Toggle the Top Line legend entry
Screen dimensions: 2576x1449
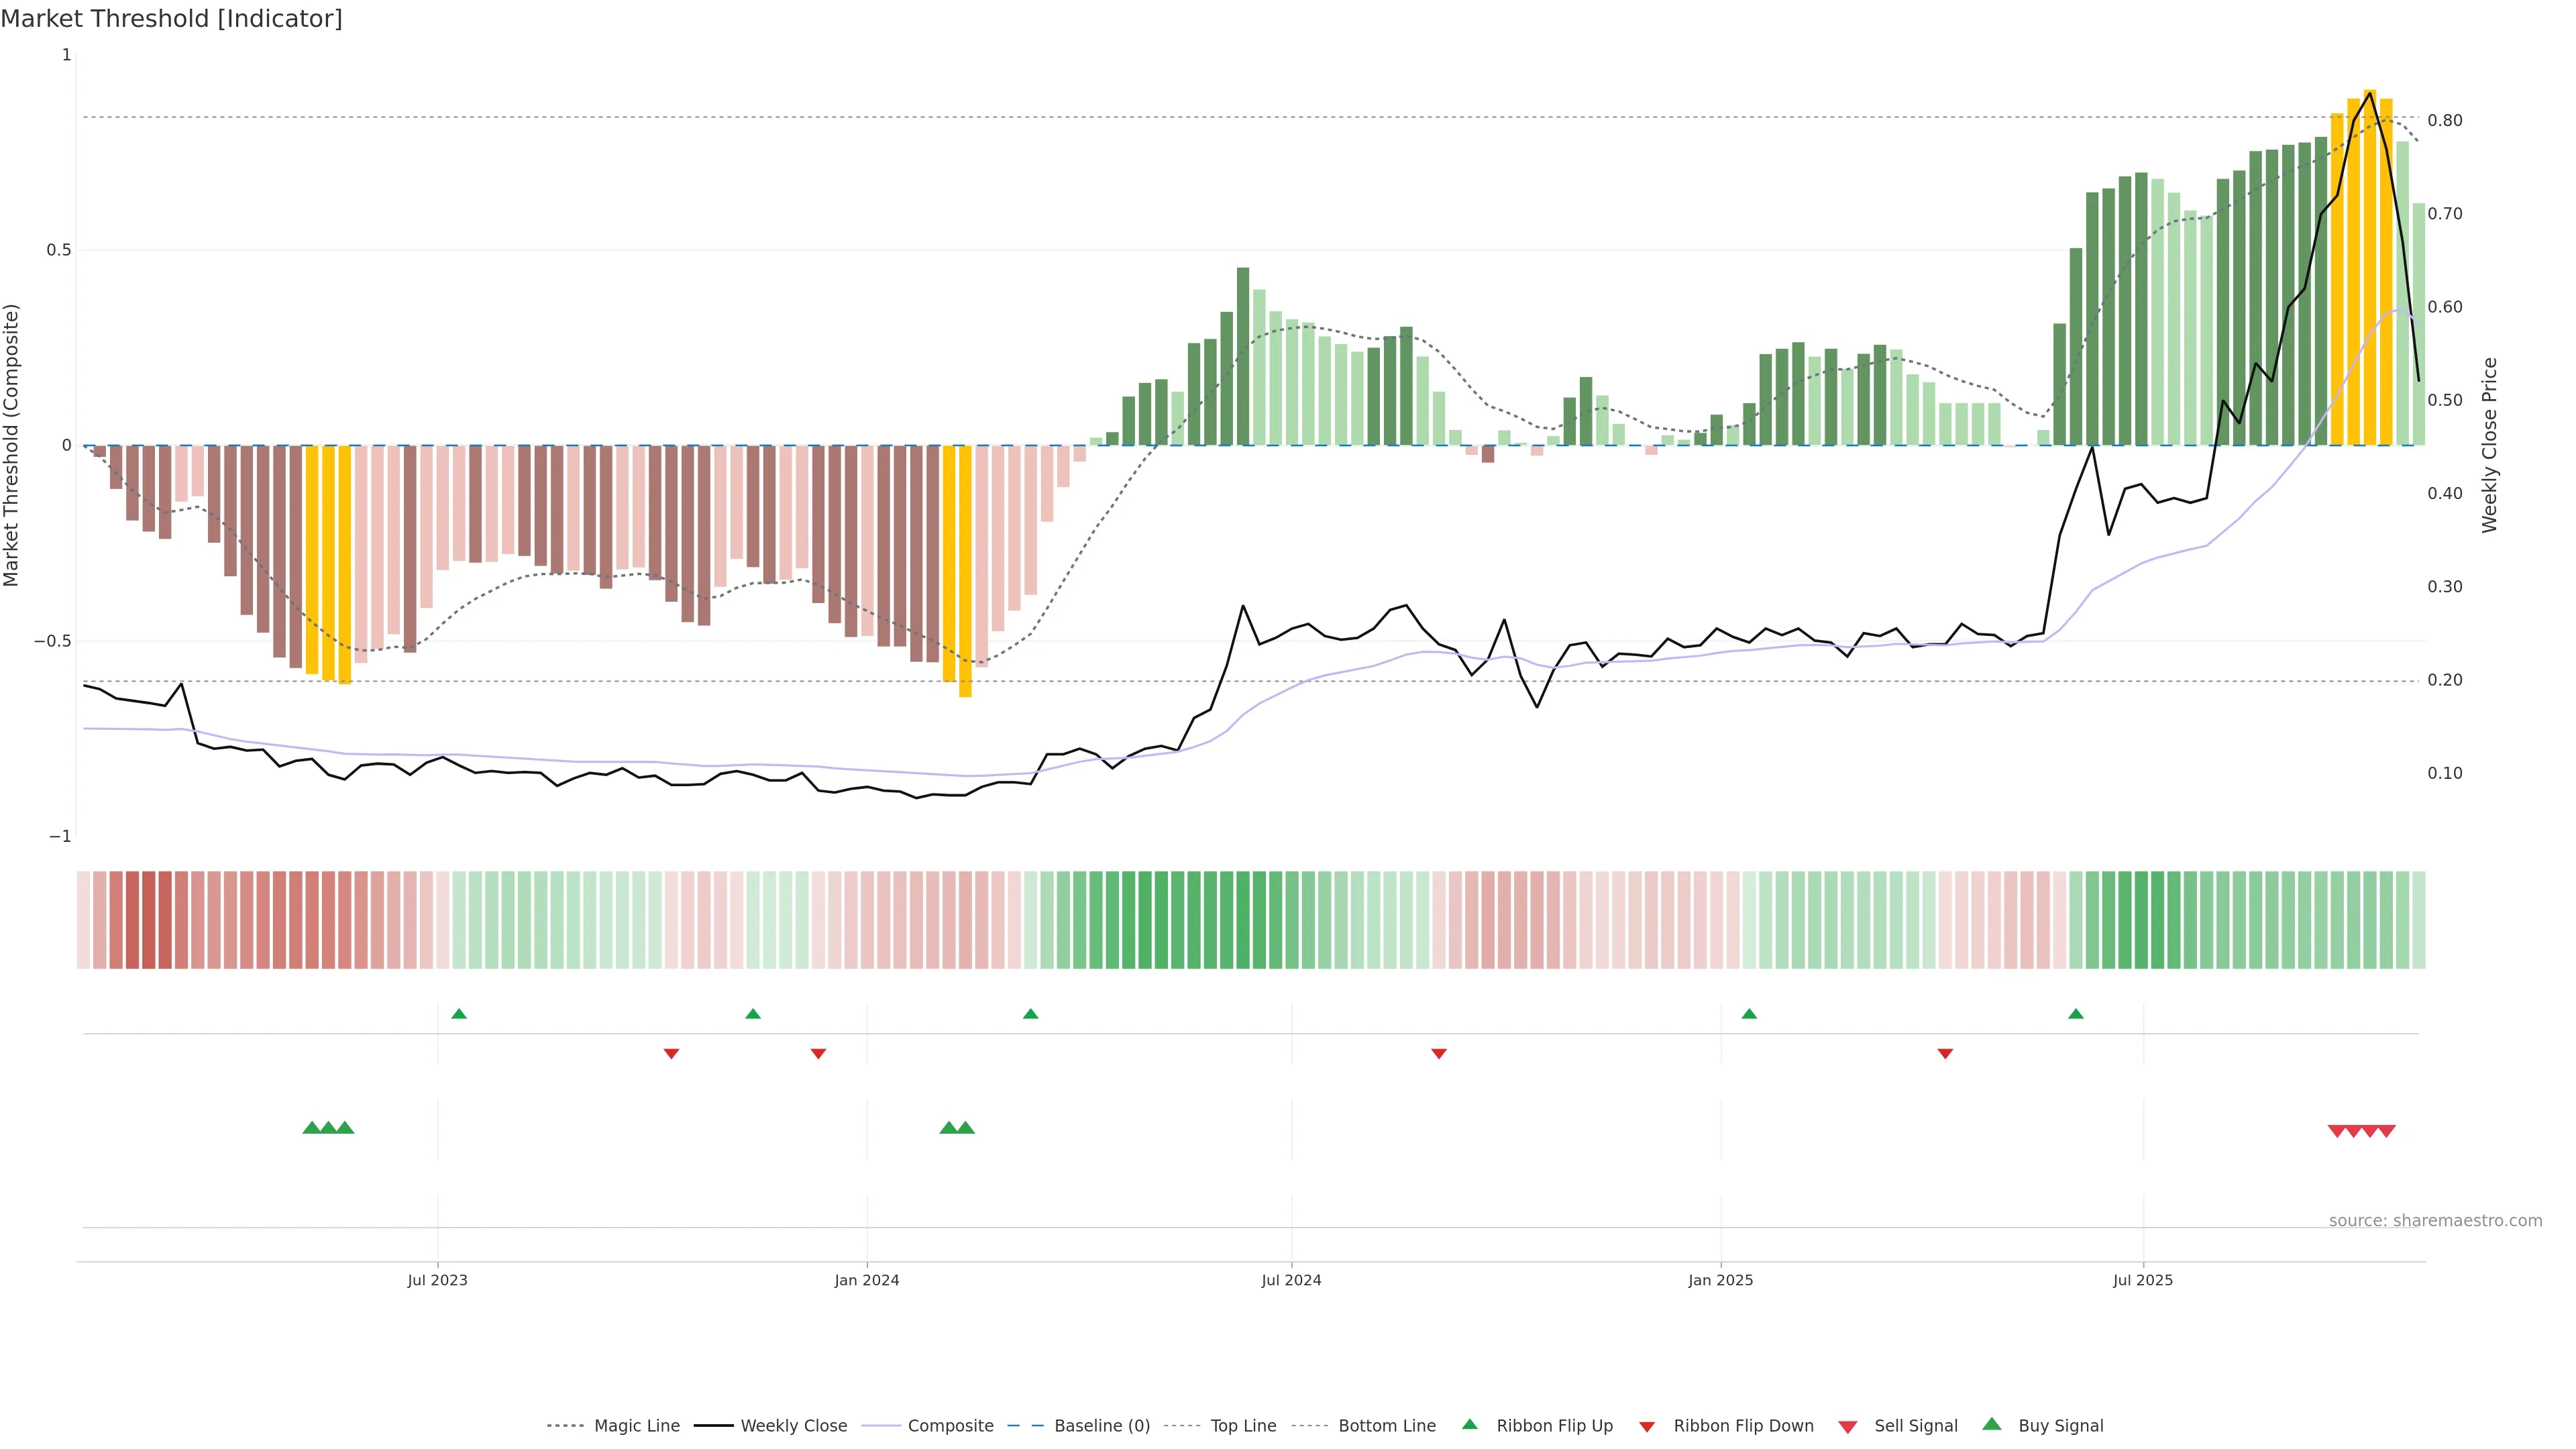1243,1426
